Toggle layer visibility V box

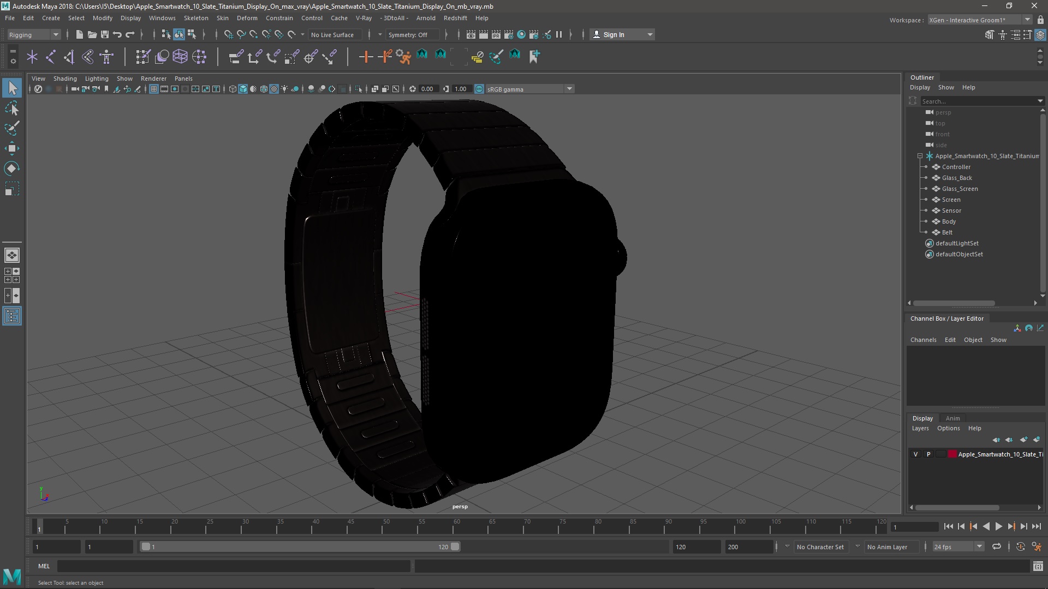point(915,454)
